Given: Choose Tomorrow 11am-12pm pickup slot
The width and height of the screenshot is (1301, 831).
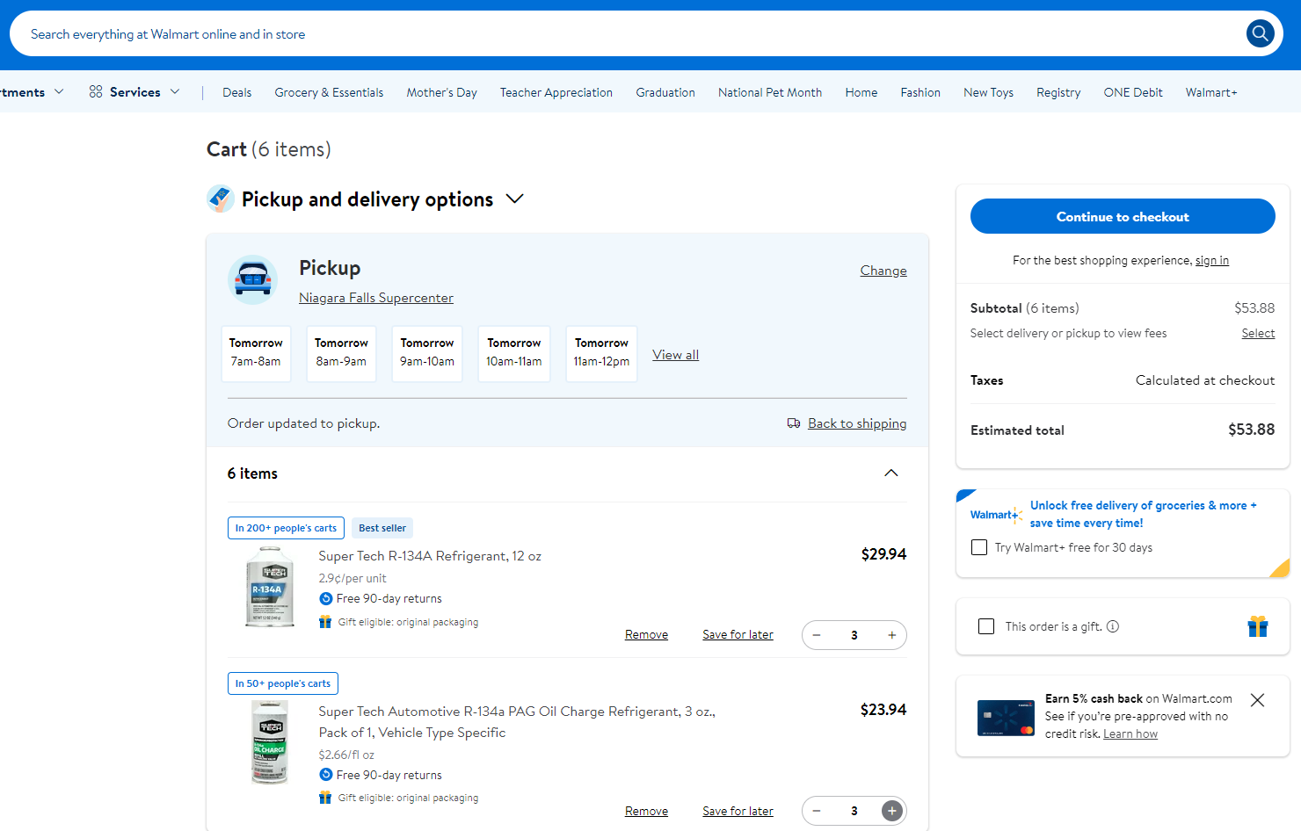Looking at the screenshot, I should point(601,353).
